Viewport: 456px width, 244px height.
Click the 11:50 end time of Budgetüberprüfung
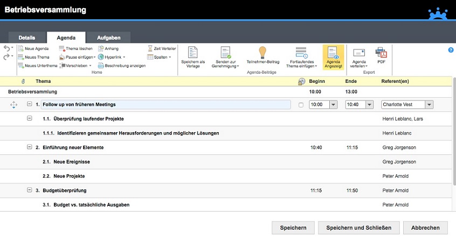[x=352, y=191]
